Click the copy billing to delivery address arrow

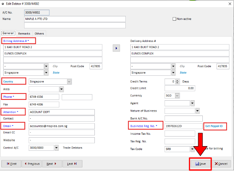[x=116, y=48]
